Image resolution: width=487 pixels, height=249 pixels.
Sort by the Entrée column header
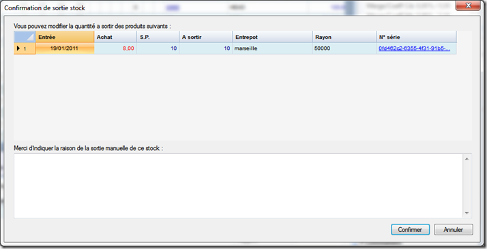tap(65, 37)
